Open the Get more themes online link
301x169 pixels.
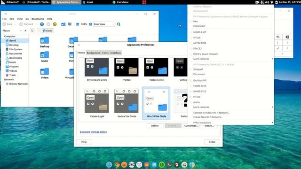93,132
